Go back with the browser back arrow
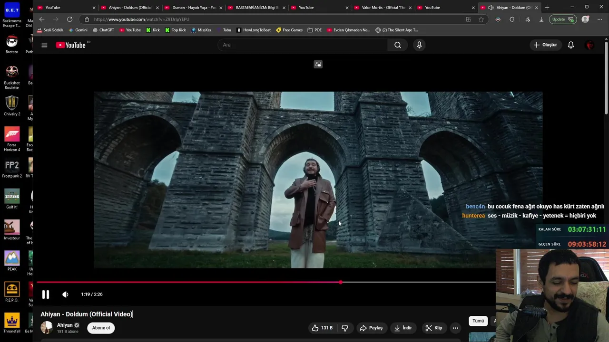609x342 pixels. [x=42, y=19]
